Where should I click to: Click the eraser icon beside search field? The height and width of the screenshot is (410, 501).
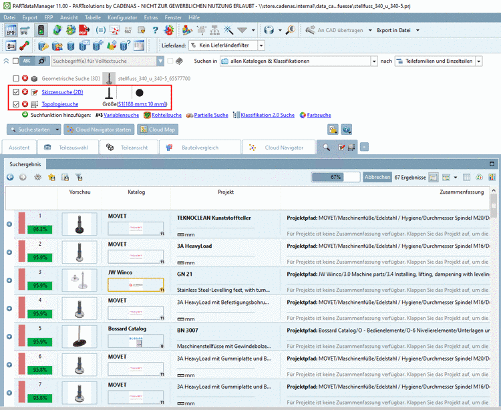click(x=180, y=61)
